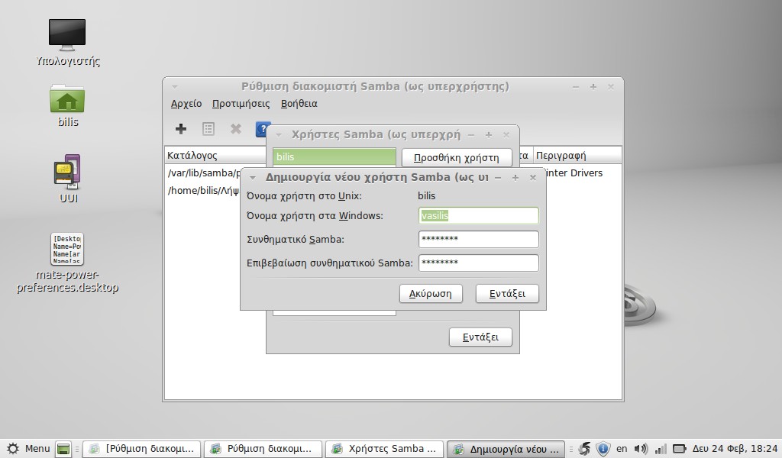Click the show desktop icon beside Menu
782x458 pixels.
[63, 449]
